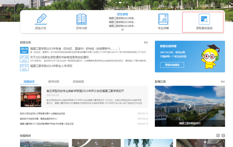
Task: Select the 校园动态 tab
Action: [x=29, y=82]
